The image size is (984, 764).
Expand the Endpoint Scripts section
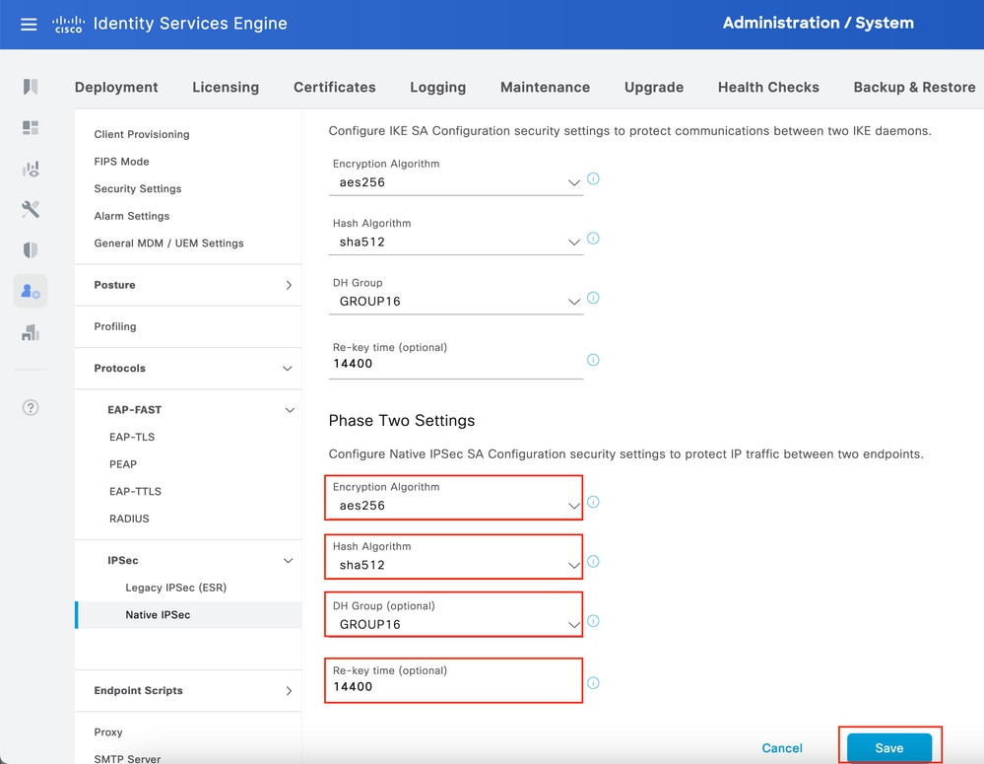tap(288, 691)
